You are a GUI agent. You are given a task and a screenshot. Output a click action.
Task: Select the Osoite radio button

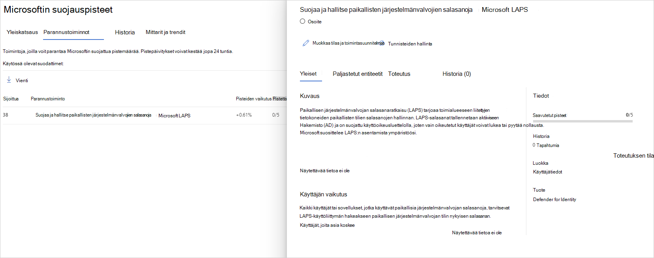302,21
